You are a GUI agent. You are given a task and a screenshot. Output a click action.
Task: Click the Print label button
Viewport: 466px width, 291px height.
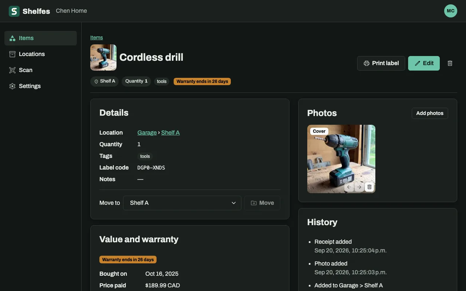381,63
